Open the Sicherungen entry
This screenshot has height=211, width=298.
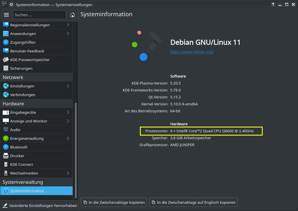pos(37,68)
